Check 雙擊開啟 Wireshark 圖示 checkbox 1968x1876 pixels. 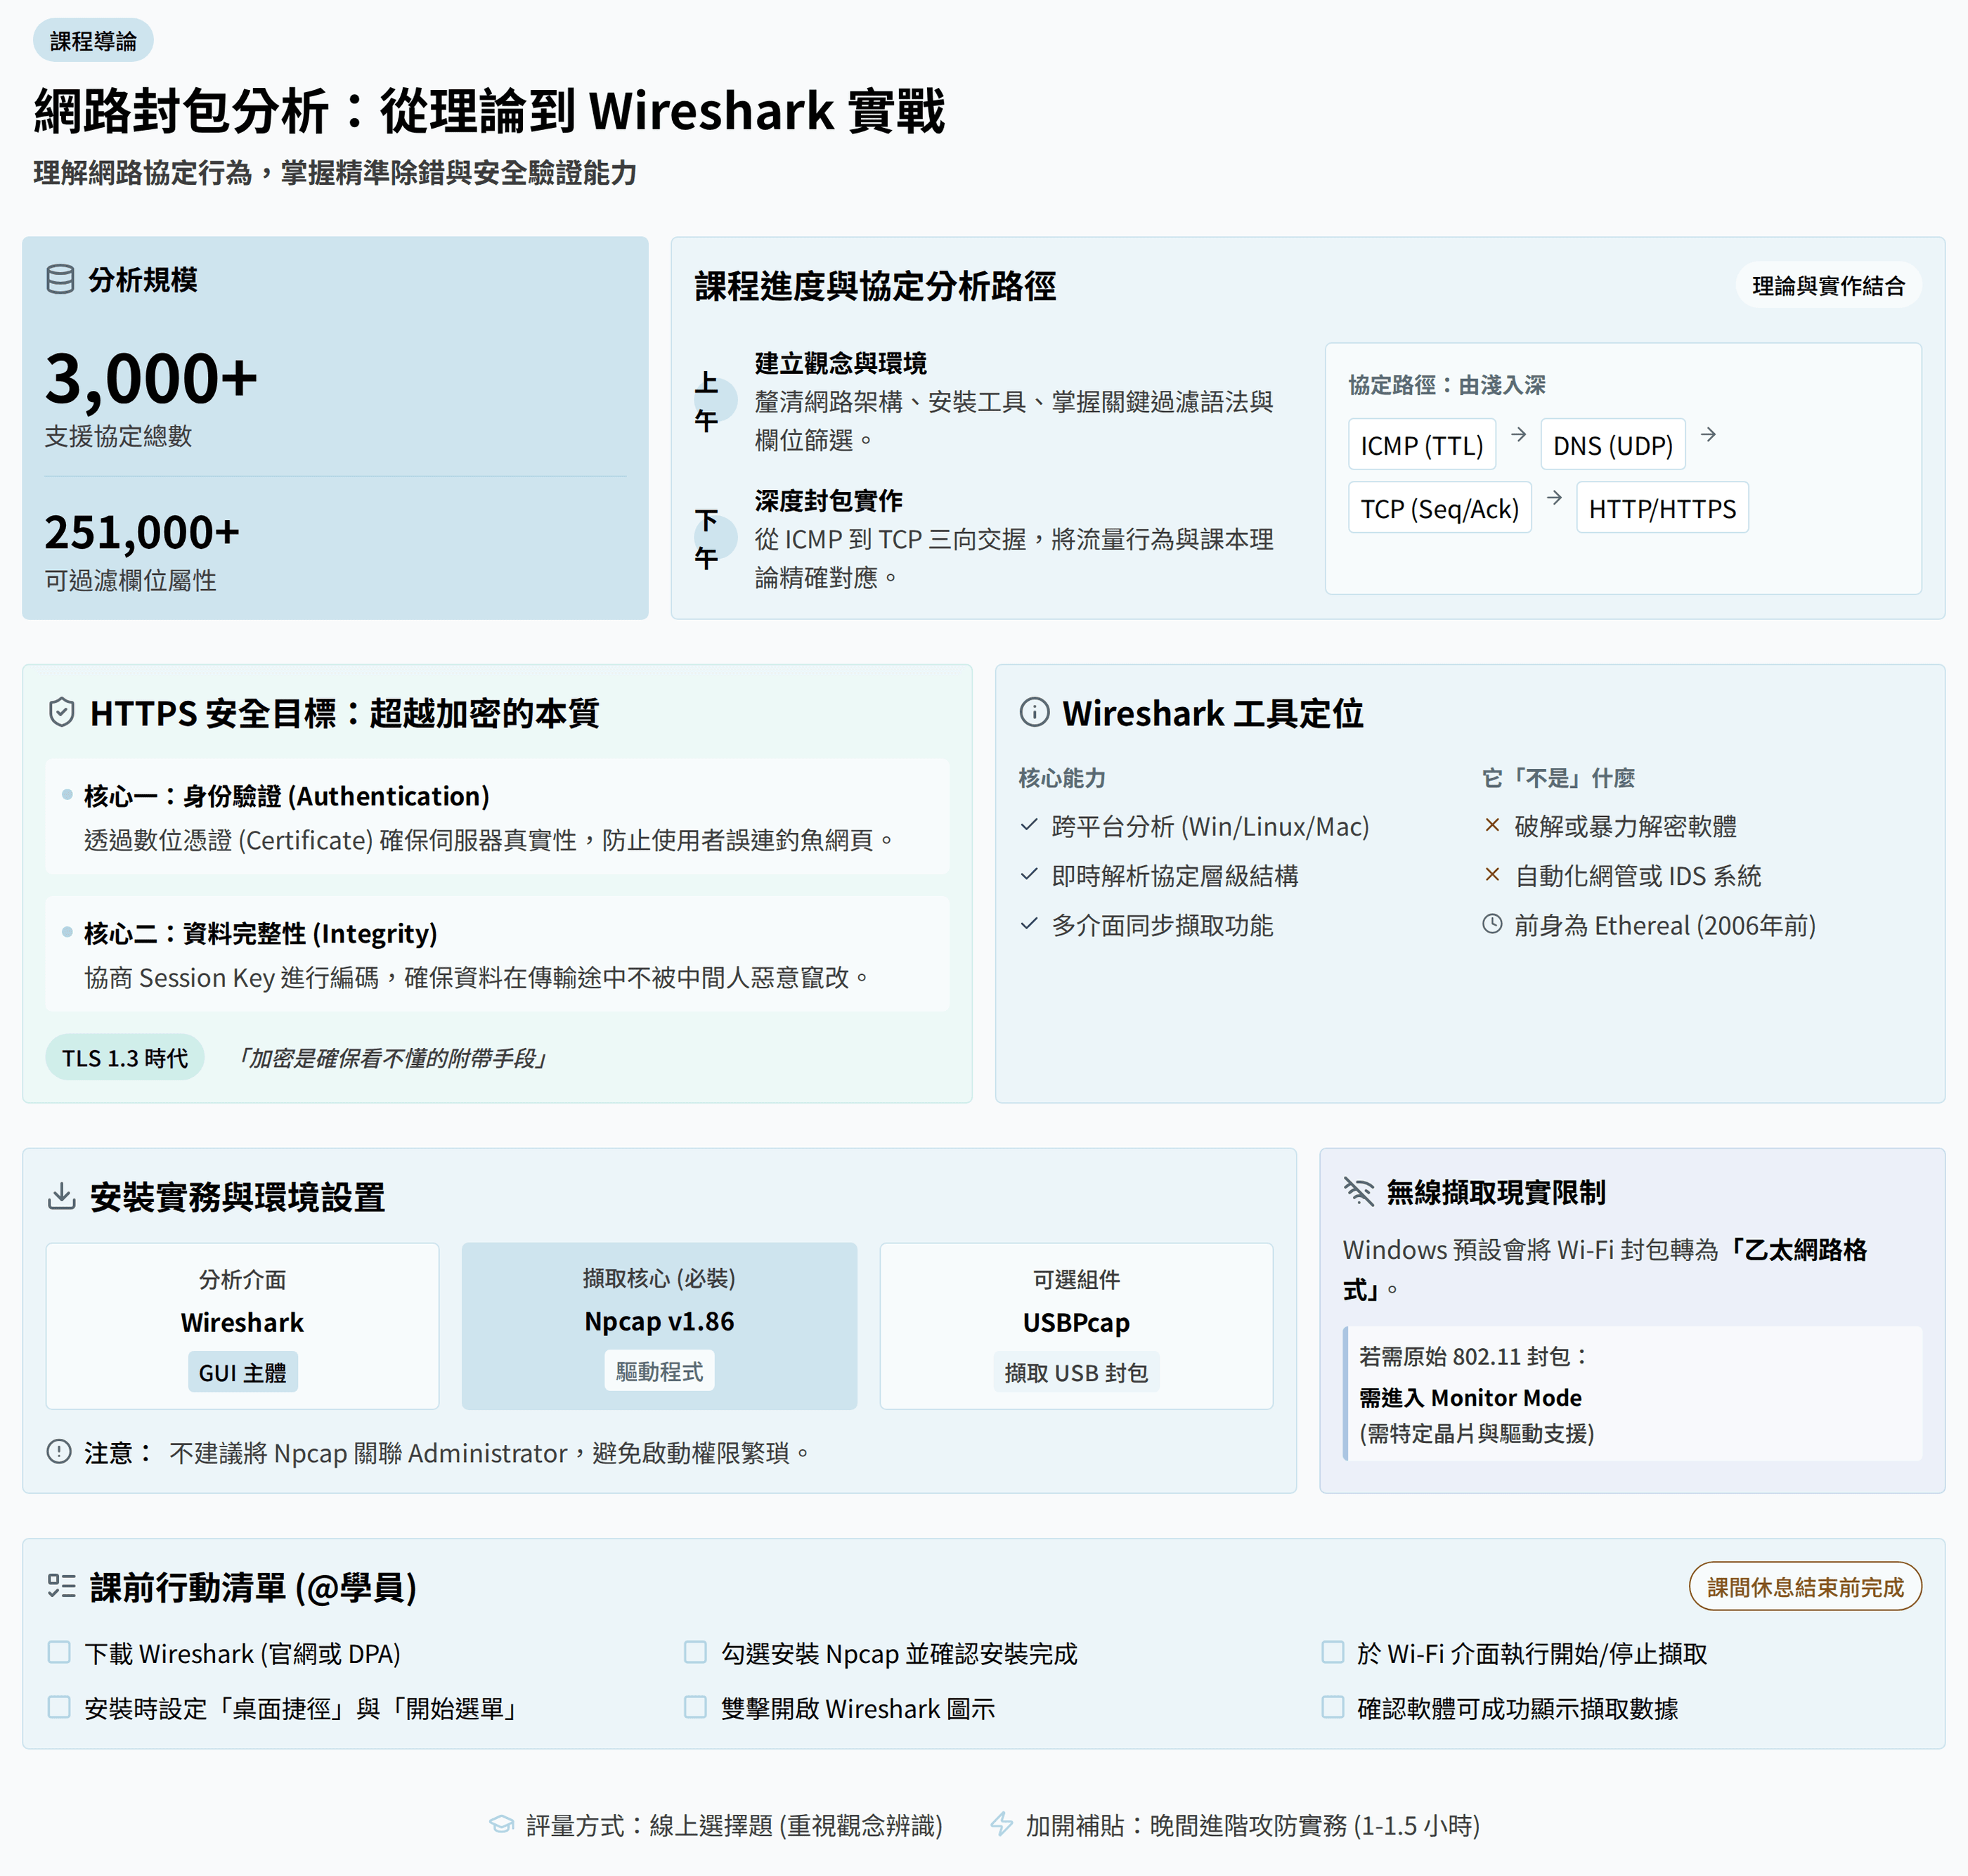[695, 1707]
